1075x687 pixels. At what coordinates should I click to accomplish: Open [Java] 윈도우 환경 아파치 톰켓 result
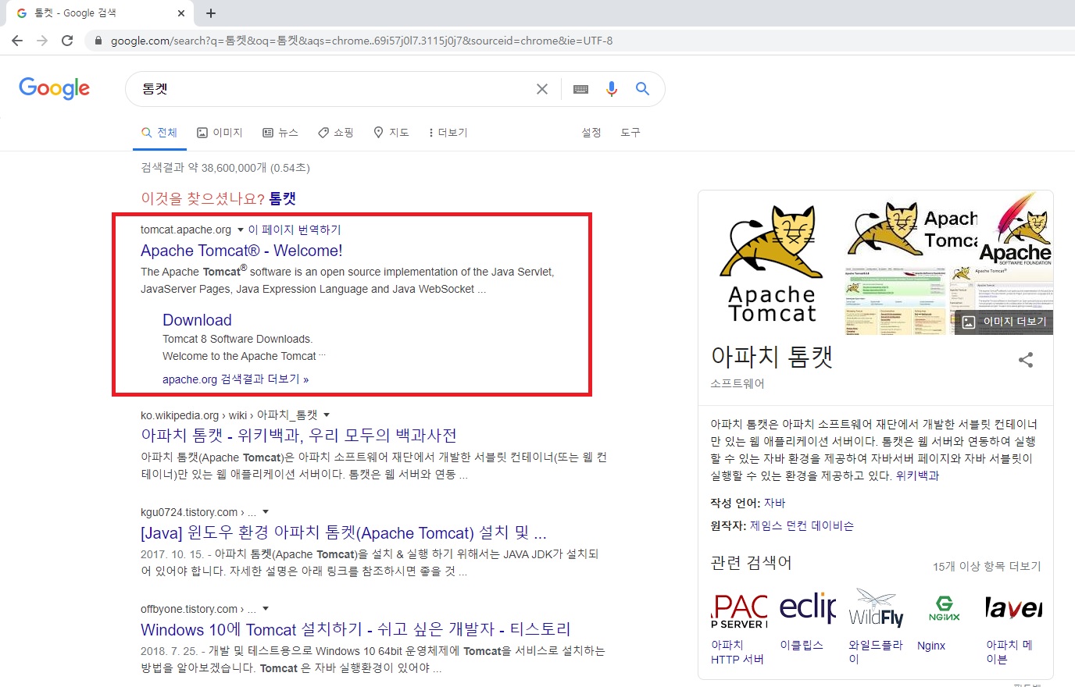tap(343, 533)
